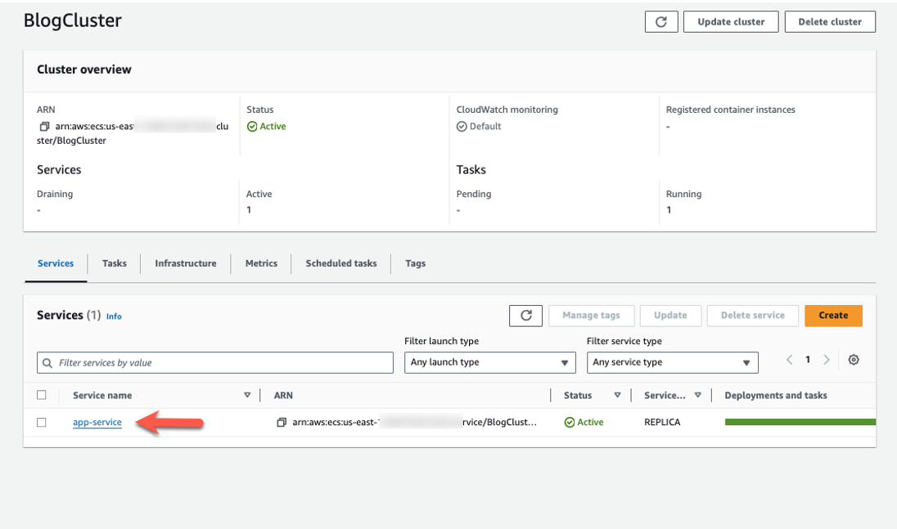Switch to the Infrastructure tab
The height and width of the screenshot is (529, 897).
[x=186, y=263]
